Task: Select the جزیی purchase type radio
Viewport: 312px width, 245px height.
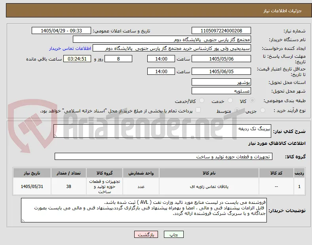Action: click(263, 110)
